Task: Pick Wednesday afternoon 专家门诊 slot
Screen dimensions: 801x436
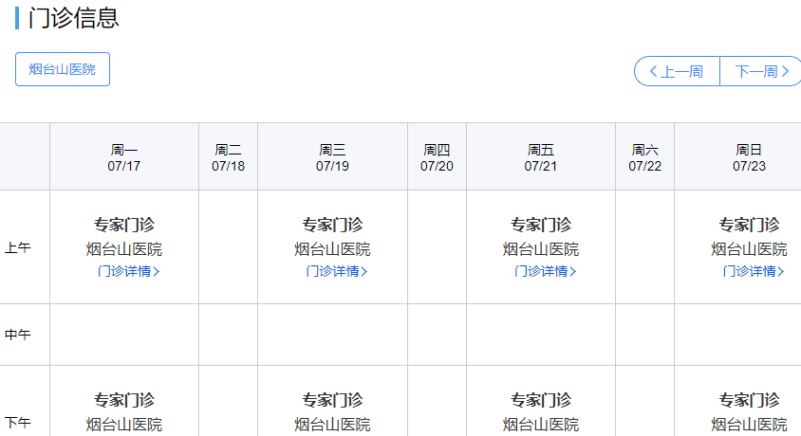Action: click(332, 400)
